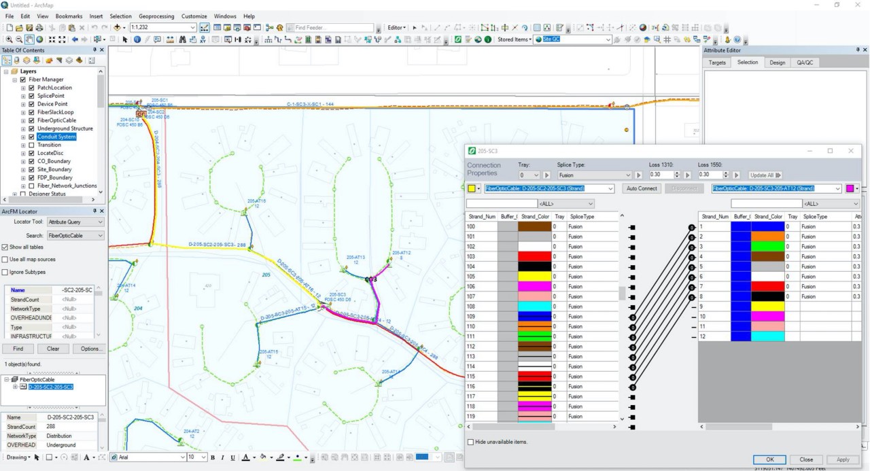The height and width of the screenshot is (471, 870).
Task: Apply bold text in Drawing toolbar
Action: click(212, 457)
